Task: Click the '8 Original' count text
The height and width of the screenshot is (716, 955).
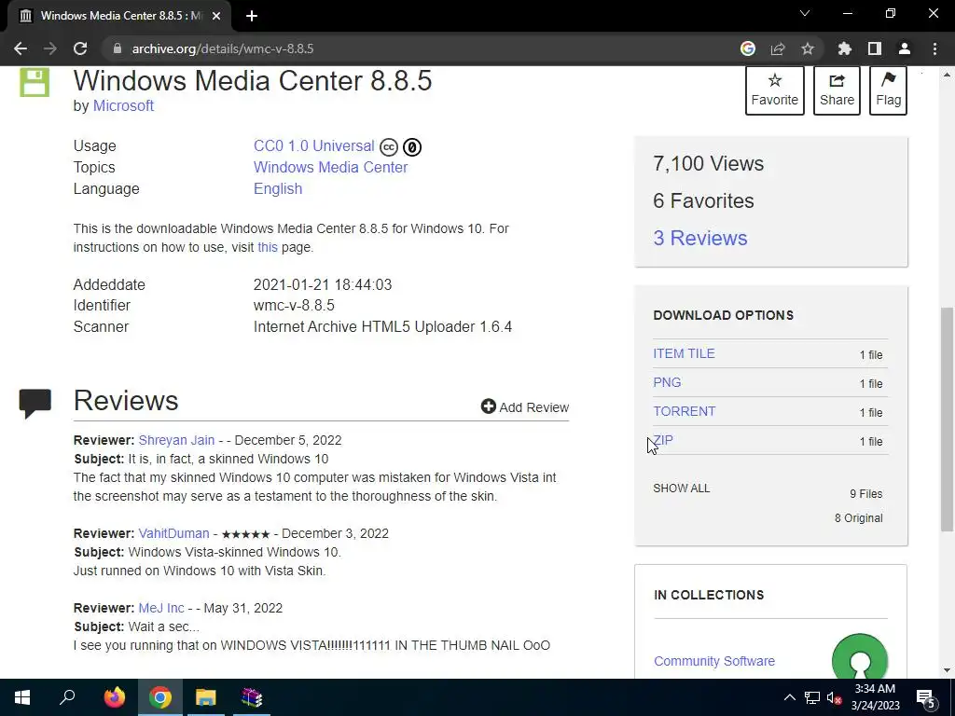Action: coord(858,518)
